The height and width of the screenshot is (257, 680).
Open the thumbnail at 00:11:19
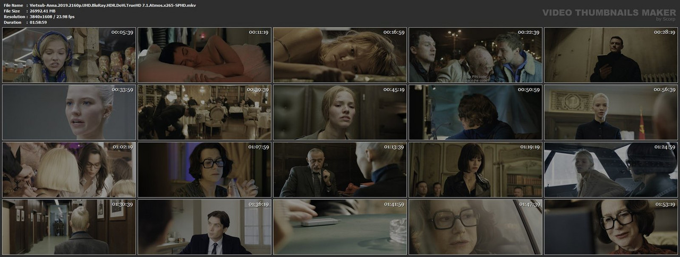pyautogui.click(x=205, y=55)
